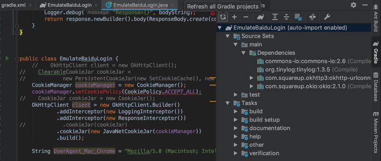Click JavaNetCookieJar in the code
381x161 pixels.
[128, 131]
